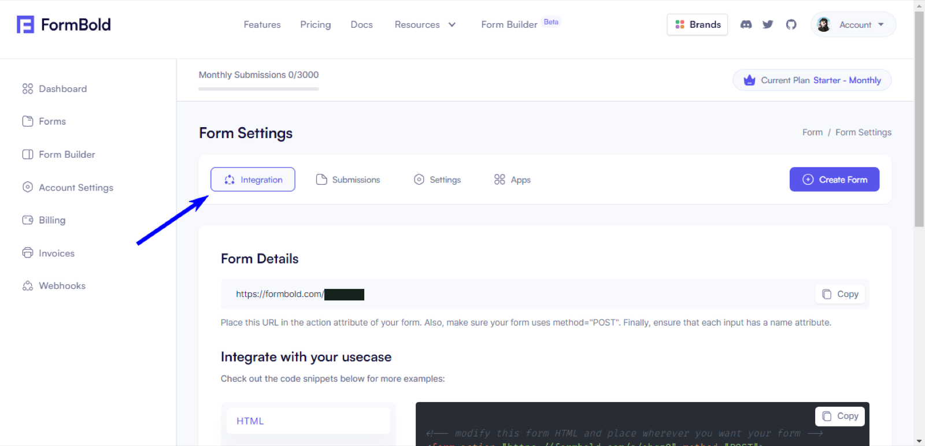The image size is (925, 446).
Task: Click the Webhooks sidebar icon
Action: (x=27, y=285)
